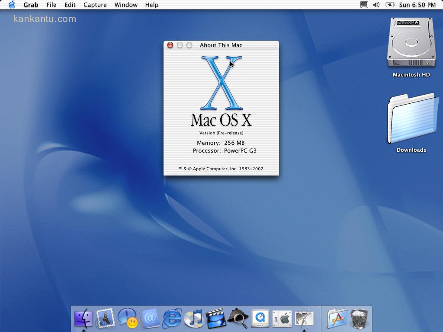Open Finder from the Dock
Viewport: 443px width, 332px height.
pos(83,319)
